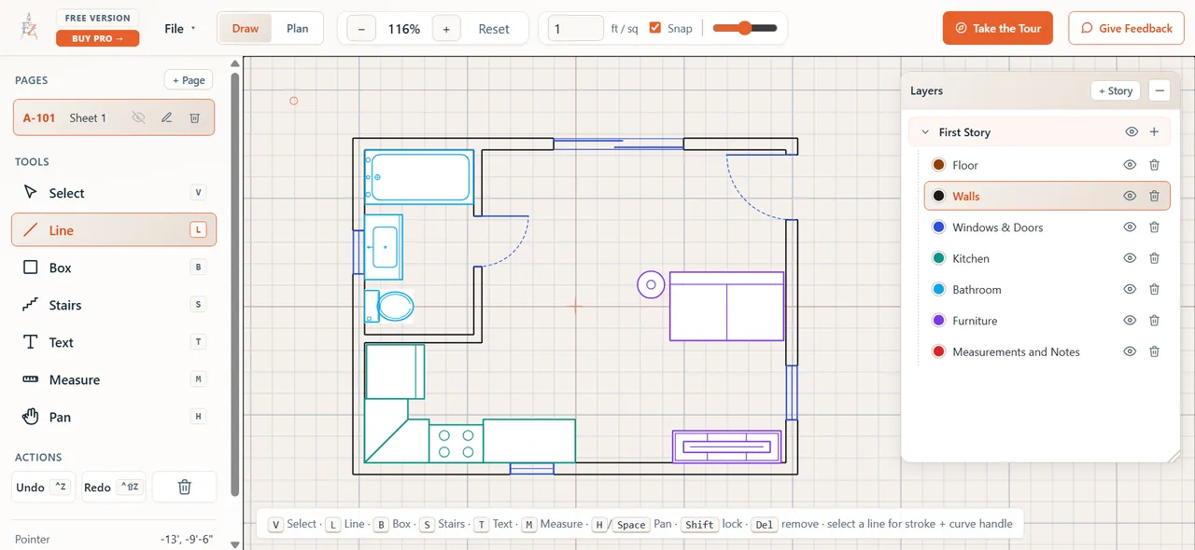Hide the Measurements and Notes layer
Viewport: 1195px width, 550px height.
tap(1130, 351)
